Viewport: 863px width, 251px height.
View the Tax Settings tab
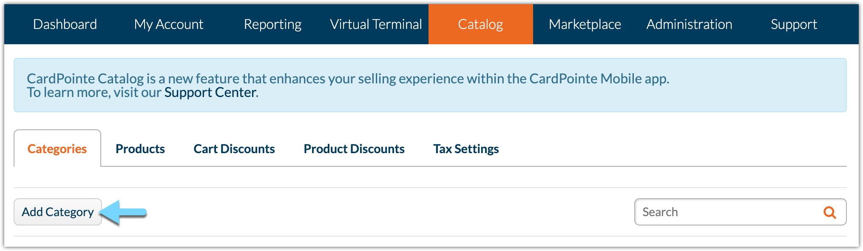pos(466,149)
